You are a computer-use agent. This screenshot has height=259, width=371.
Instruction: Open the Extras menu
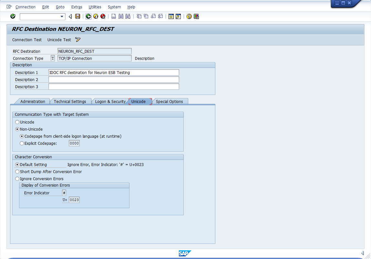pyautogui.click(x=77, y=7)
